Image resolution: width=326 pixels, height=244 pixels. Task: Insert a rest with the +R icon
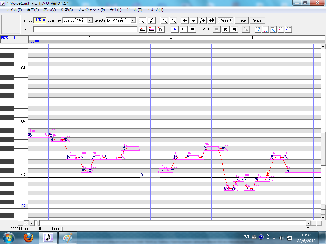(x=160, y=29)
